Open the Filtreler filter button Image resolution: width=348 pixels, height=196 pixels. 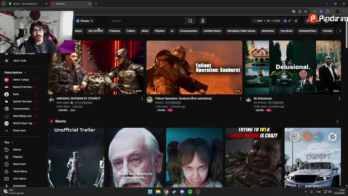85,21
